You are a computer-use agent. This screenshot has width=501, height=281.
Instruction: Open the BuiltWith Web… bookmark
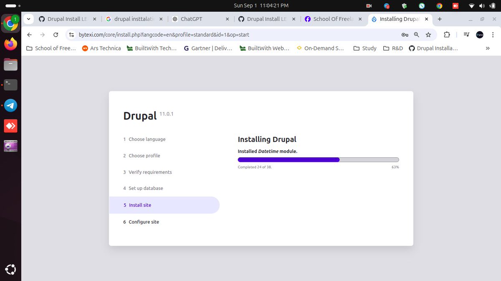click(264, 48)
